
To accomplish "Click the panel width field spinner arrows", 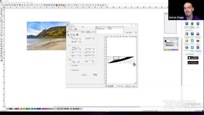I will tap(80, 39).
